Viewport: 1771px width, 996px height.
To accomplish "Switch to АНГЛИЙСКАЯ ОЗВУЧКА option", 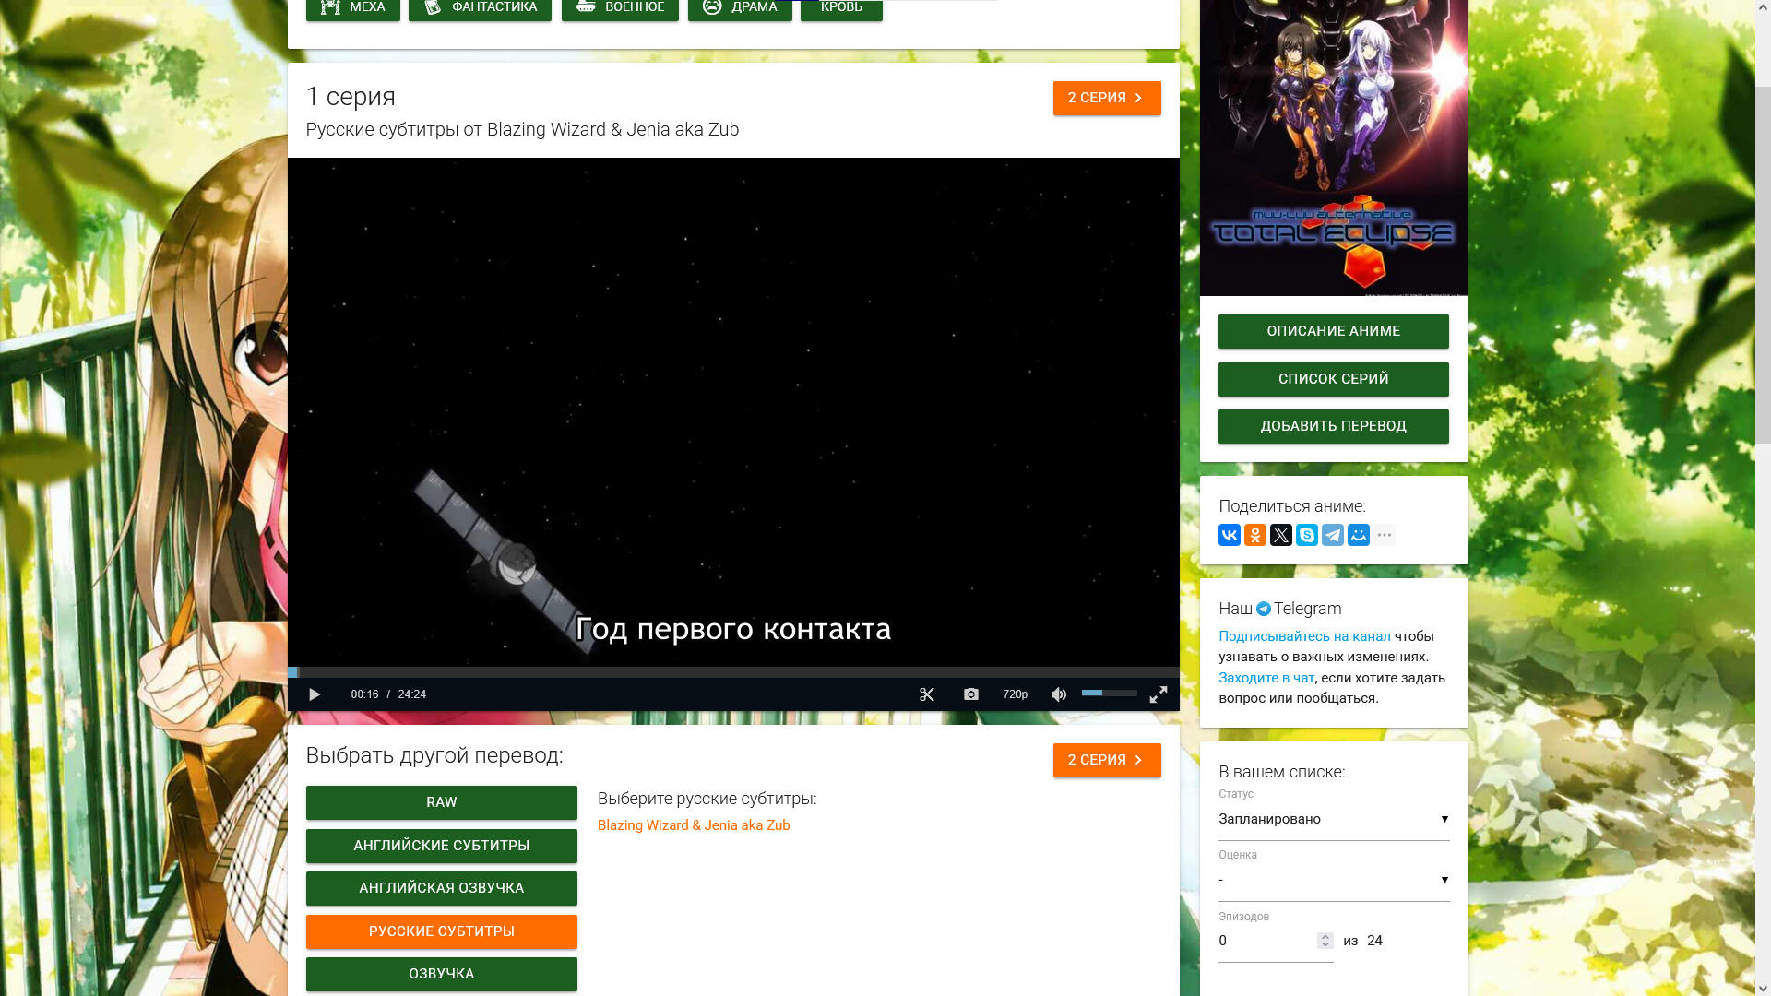I will tap(442, 888).
